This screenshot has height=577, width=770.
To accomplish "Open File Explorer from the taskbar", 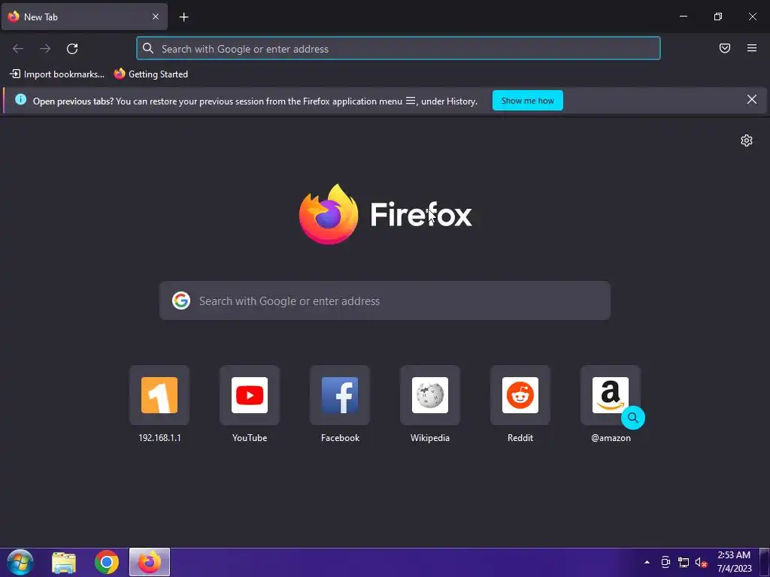I will 64,562.
